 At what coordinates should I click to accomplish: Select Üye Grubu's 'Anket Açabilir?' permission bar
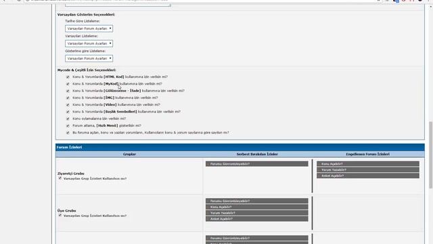click(x=257, y=219)
